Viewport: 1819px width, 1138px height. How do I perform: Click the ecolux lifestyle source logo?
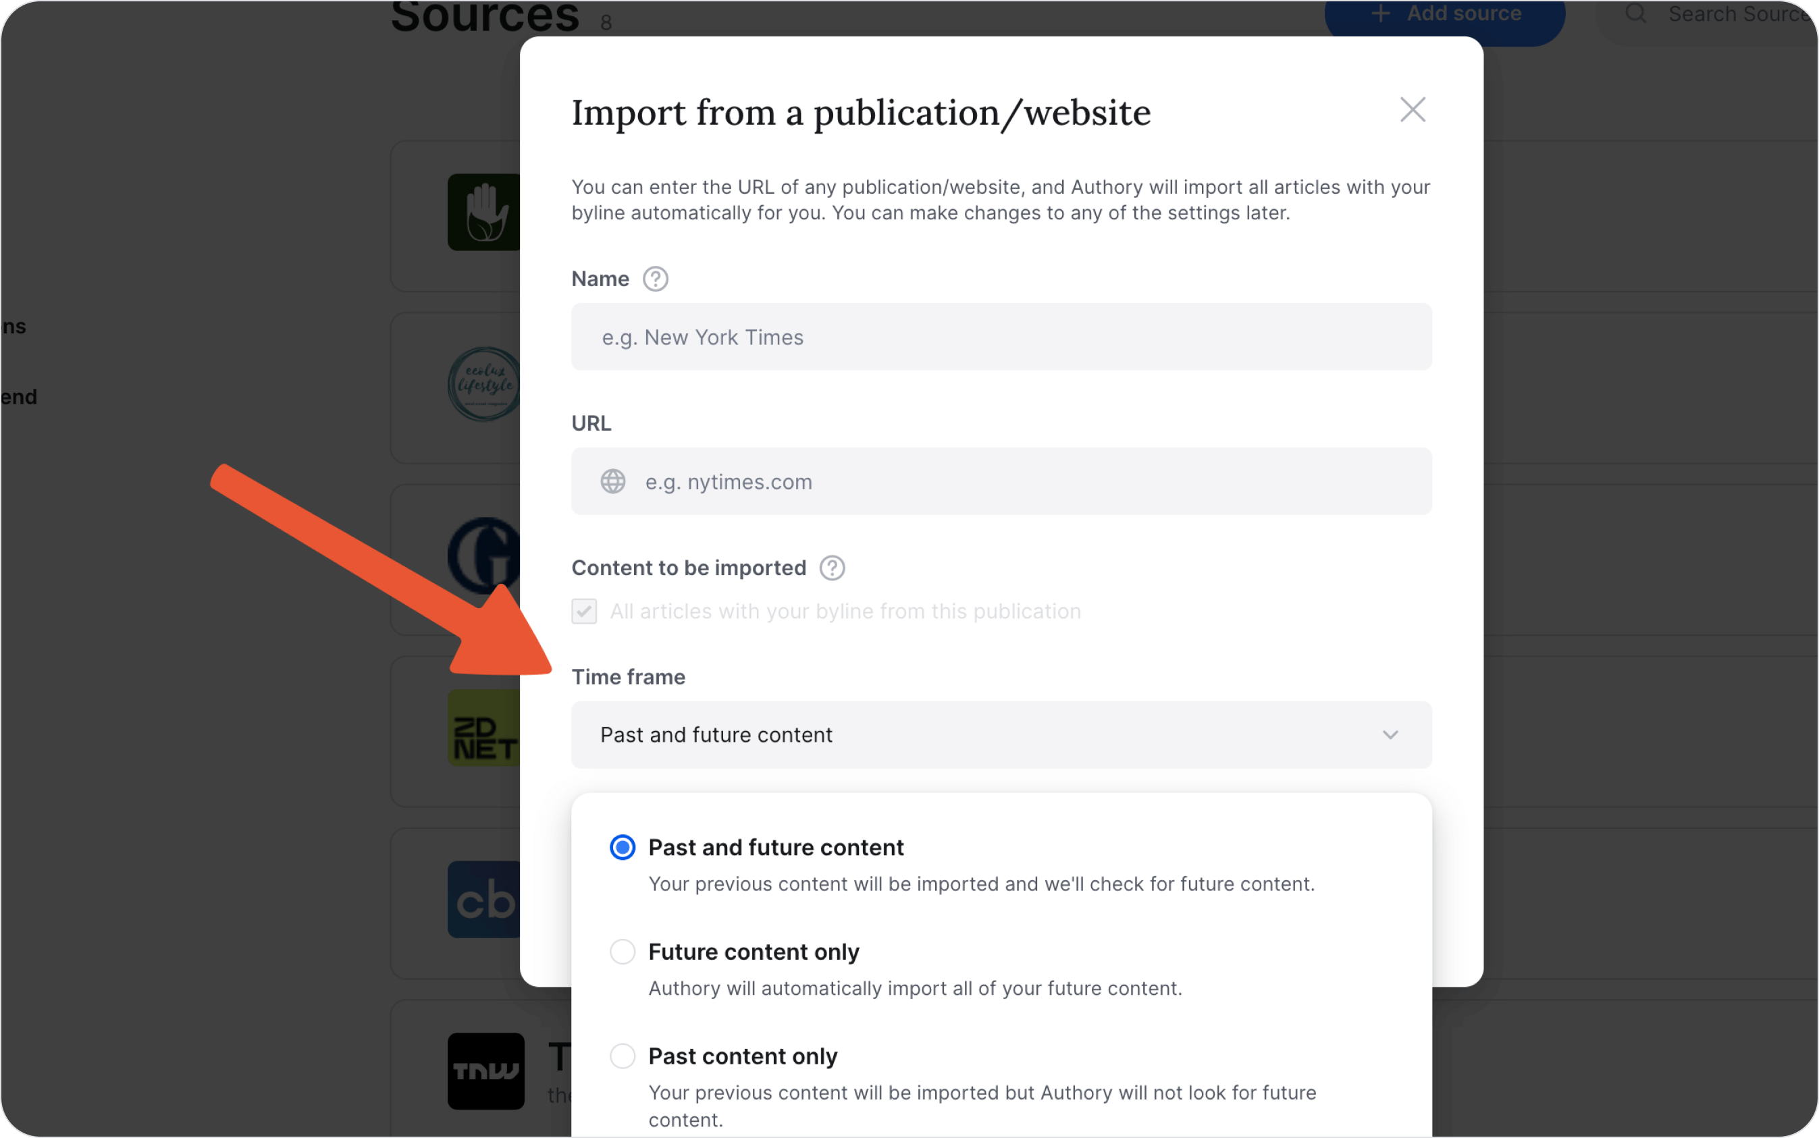(483, 384)
